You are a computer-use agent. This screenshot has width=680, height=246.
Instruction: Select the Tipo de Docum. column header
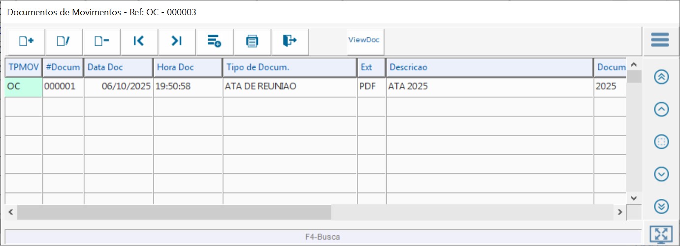(x=290, y=68)
